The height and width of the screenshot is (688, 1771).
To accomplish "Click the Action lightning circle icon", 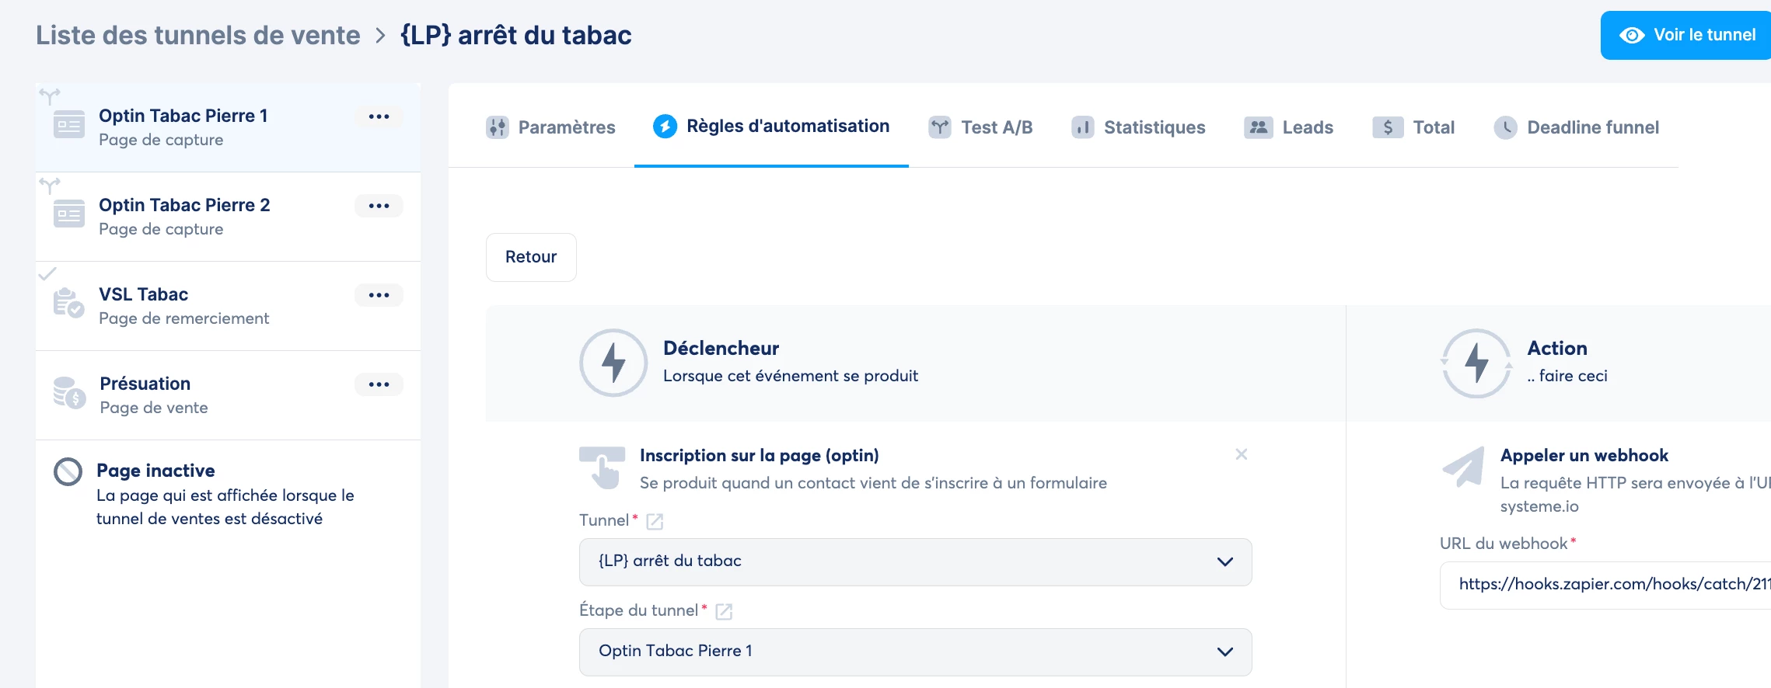I will point(1476,363).
